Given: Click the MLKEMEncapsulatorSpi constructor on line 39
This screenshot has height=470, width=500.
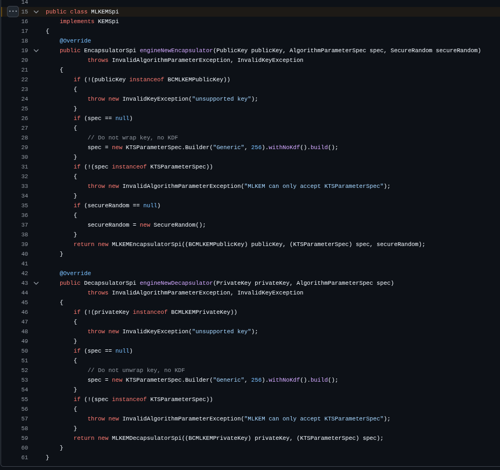Looking at the screenshot, I should point(147,244).
